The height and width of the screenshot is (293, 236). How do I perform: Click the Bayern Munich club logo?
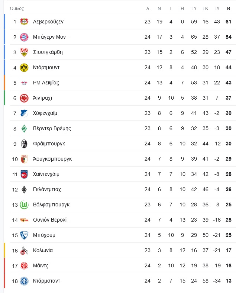coord(24,37)
